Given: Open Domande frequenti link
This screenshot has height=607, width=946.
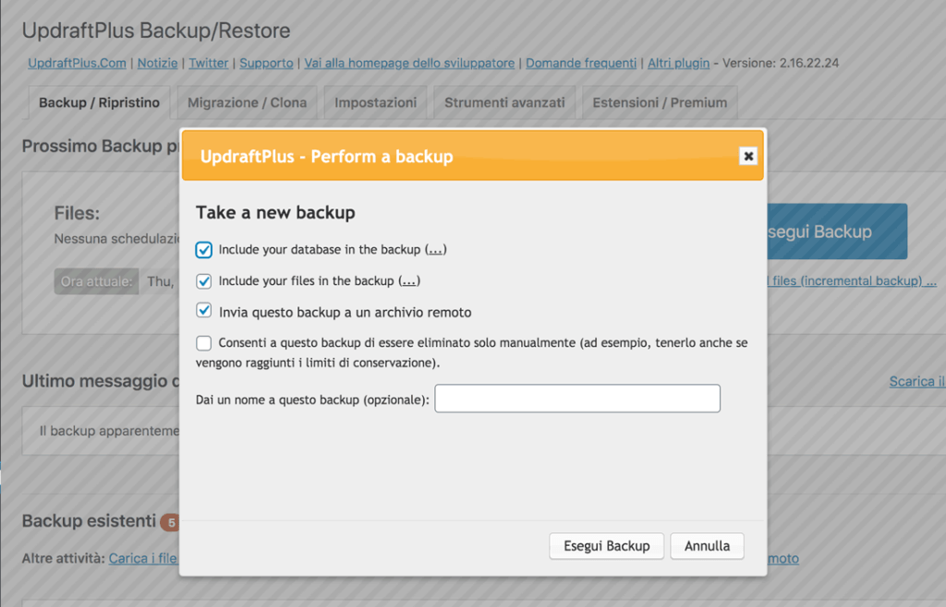Looking at the screenshot, I should click(x=581, y=64).
